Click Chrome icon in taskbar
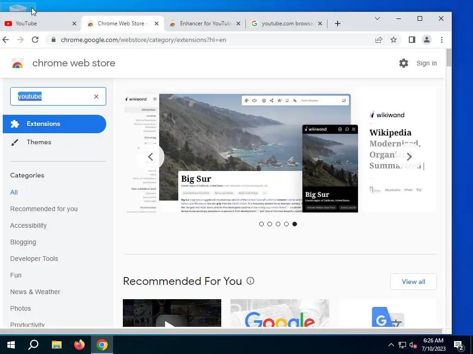Screen dimensions: 473x354 (x=102, y=345)
